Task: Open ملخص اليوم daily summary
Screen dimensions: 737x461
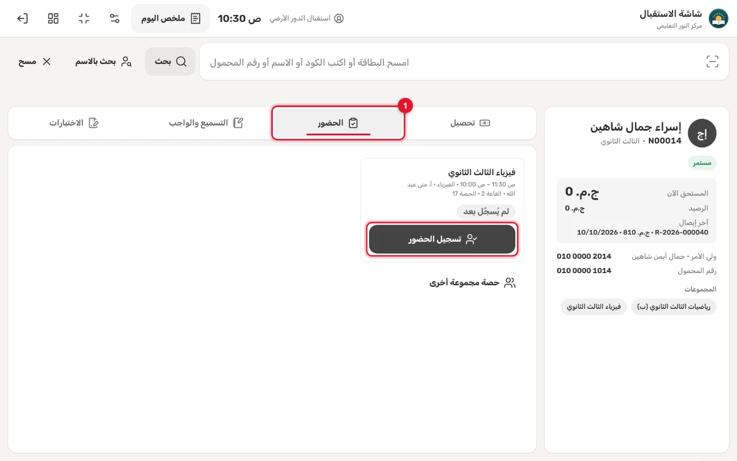Action: point(170,18)
